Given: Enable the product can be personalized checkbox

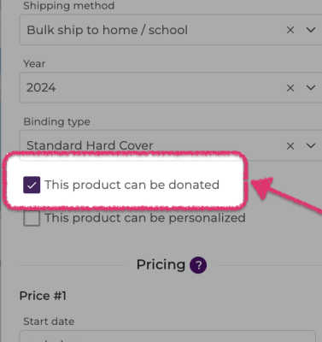Looking at the screenshot, I should [32, 218].
